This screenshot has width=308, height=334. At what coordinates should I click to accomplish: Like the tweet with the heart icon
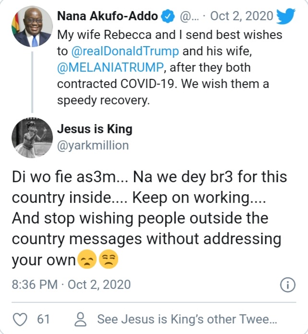(19, 319)
